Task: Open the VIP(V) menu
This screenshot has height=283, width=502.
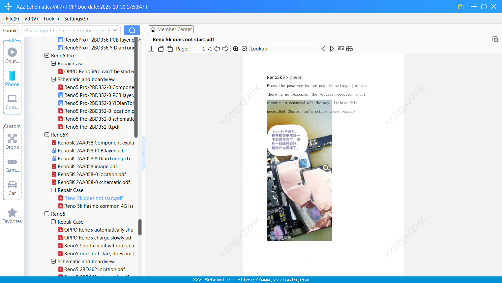Action: (31, 19)
